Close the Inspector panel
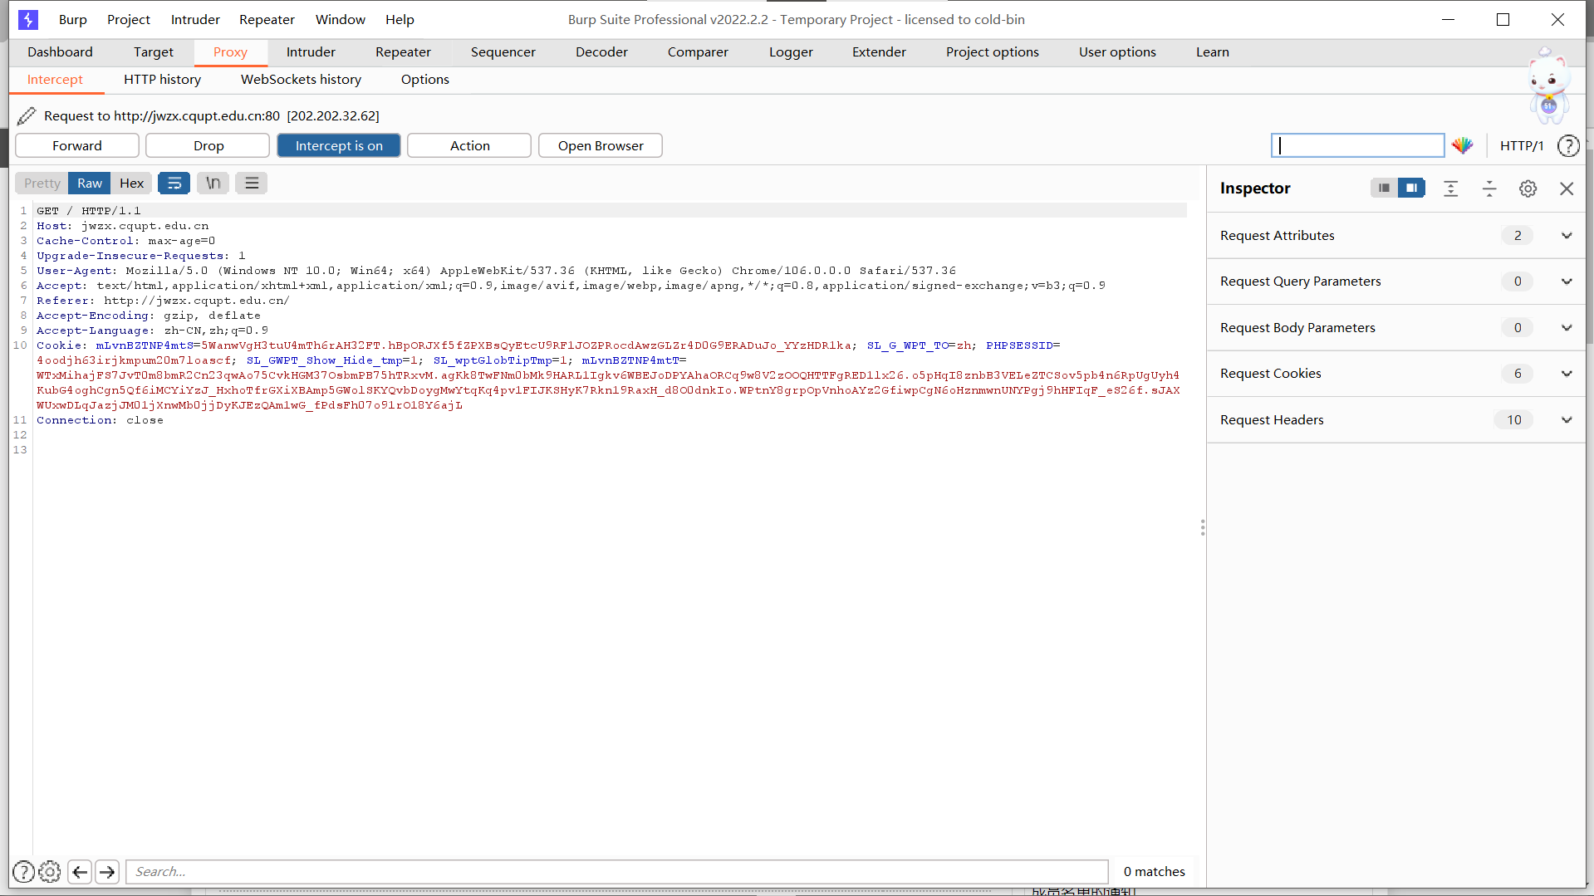Viewport: 1594px width, 896px height. coord(1567,189)
